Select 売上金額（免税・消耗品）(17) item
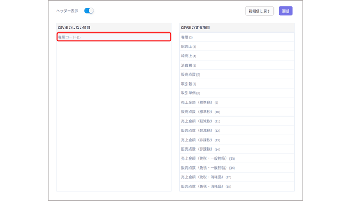Image resolution: width=351 pixels, height=201 pixels. [x=237, y=177]
